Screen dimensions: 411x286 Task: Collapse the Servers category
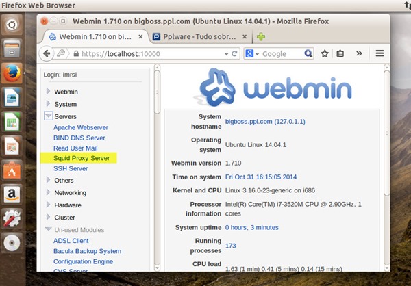(x=48, y=116)
